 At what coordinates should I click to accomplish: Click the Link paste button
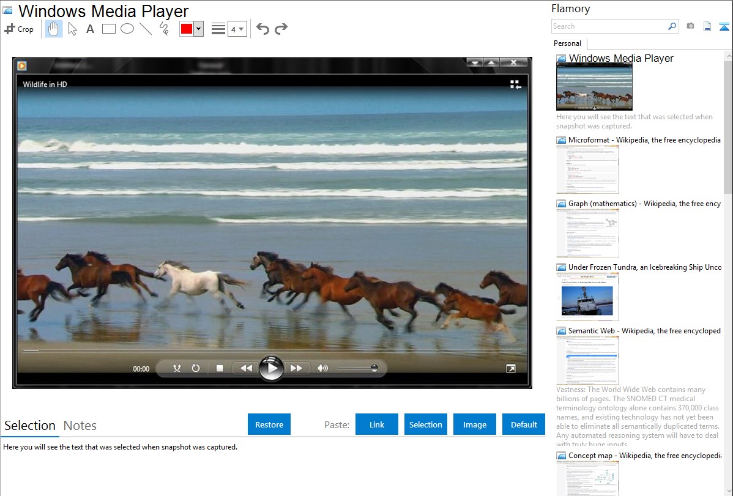[377, 424]
